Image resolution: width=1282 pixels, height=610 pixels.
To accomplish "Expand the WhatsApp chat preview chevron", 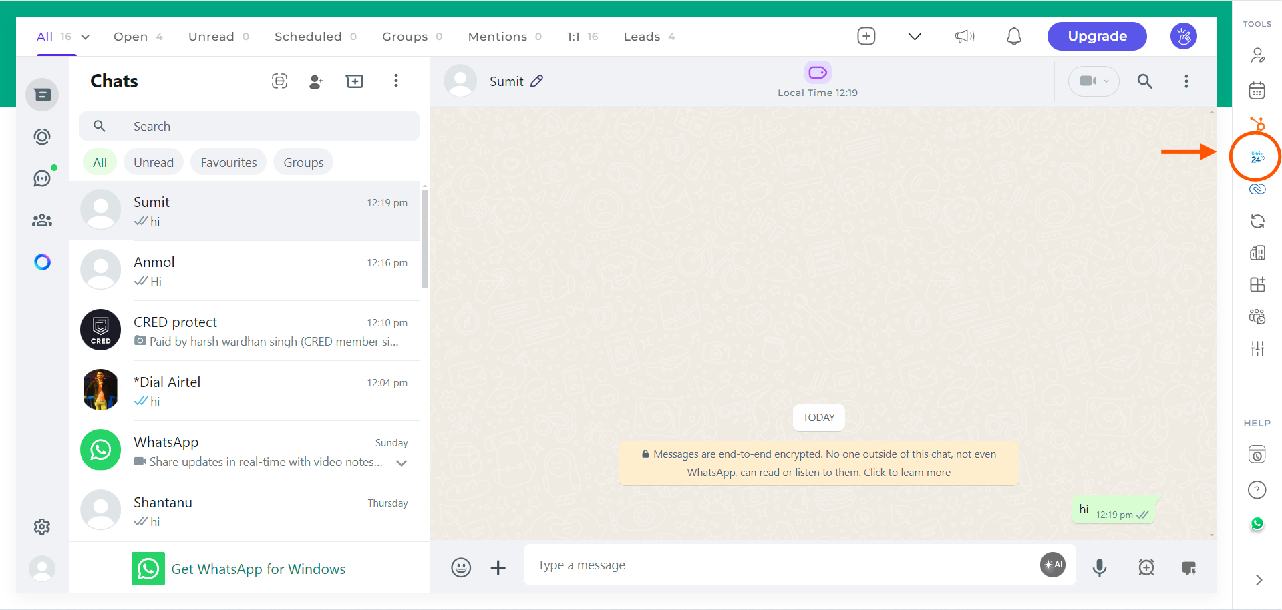I will click(401, 462).
